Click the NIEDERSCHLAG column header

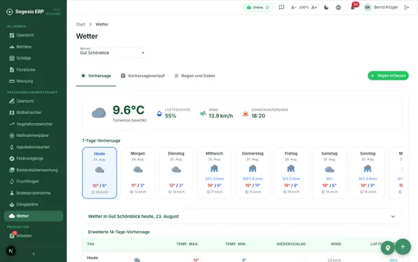point(291,244)
